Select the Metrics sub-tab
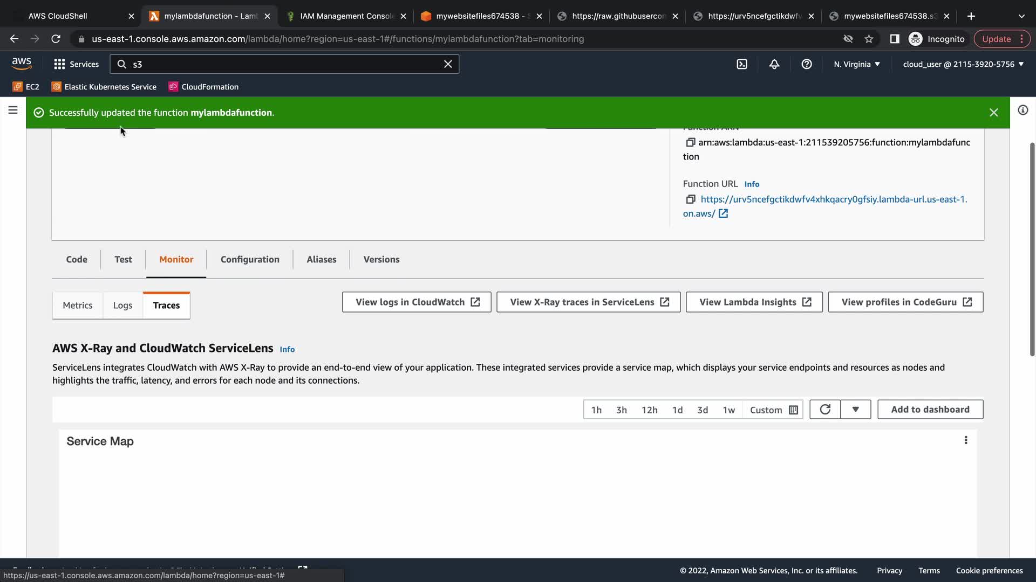 [x=78, y=306]
